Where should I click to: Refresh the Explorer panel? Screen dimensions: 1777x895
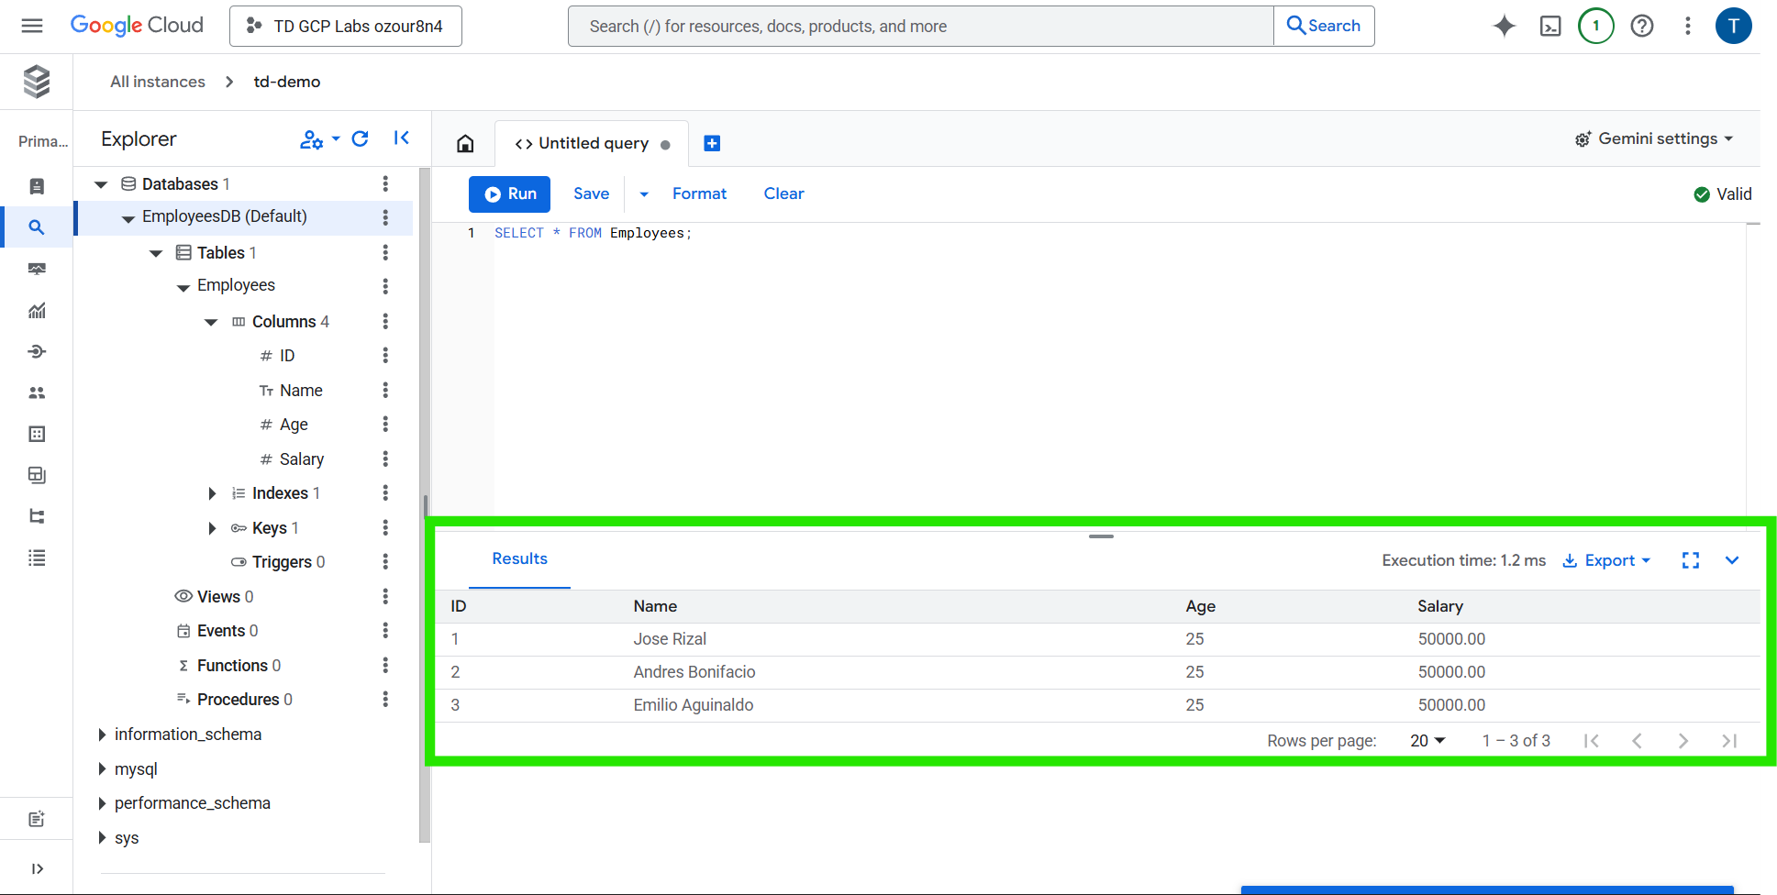[x=361, y=138]
